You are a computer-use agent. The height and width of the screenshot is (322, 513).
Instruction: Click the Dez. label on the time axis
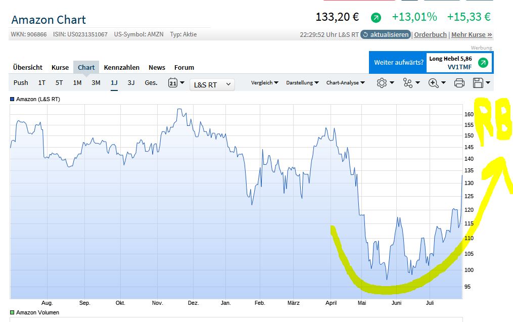click(x=194, y=303)
